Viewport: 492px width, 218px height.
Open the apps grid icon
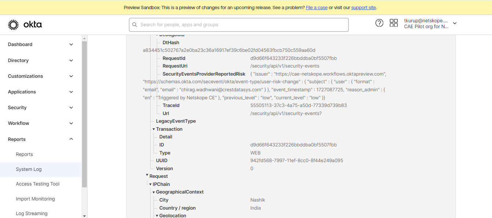pyautogui.click(x=394, y=23)
